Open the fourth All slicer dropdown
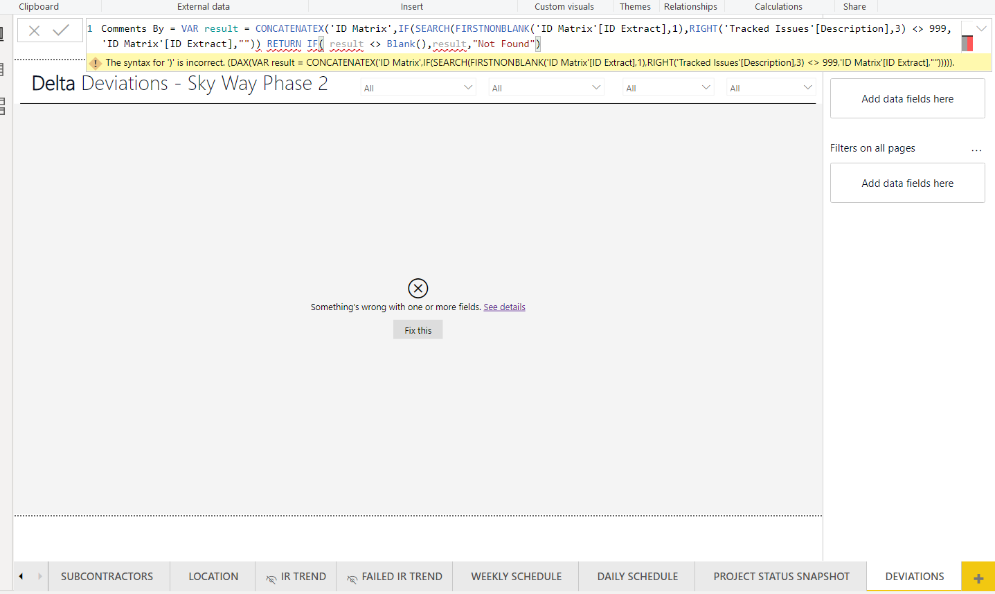This screenshot has width=995, height=594. [x=771, y=88]
